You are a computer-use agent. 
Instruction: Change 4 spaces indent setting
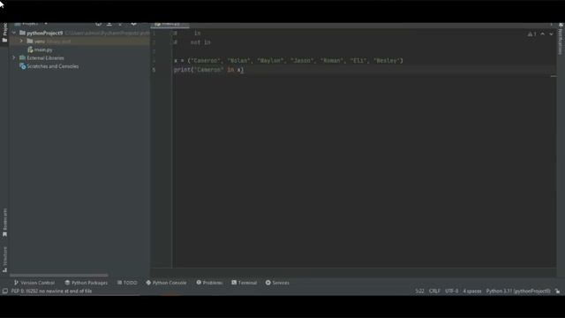[x=472, y=291]
